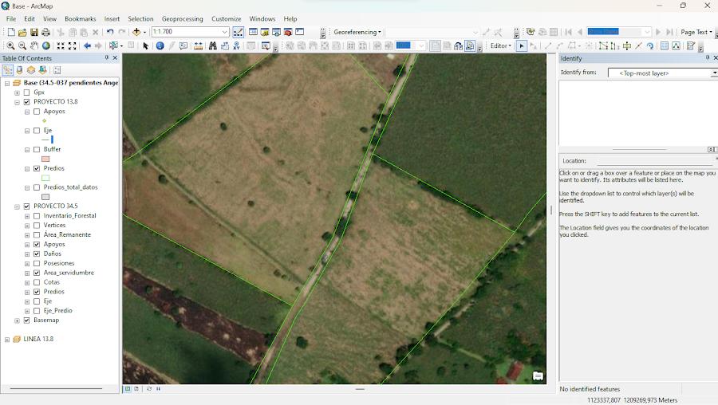Open the Editor dropdown menu

(x=500, y=45)
